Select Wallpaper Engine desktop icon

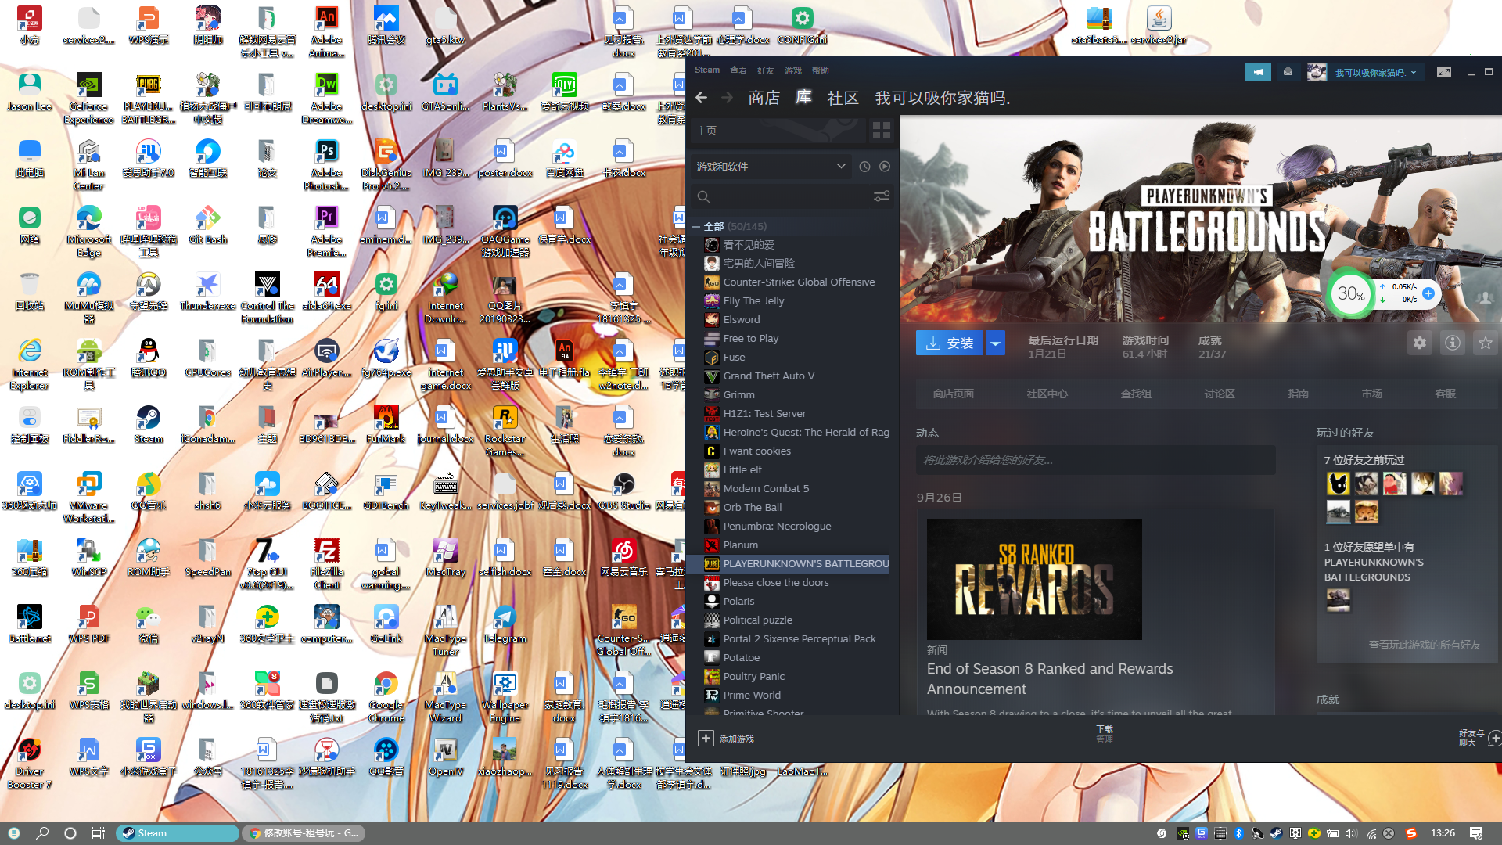505,696
